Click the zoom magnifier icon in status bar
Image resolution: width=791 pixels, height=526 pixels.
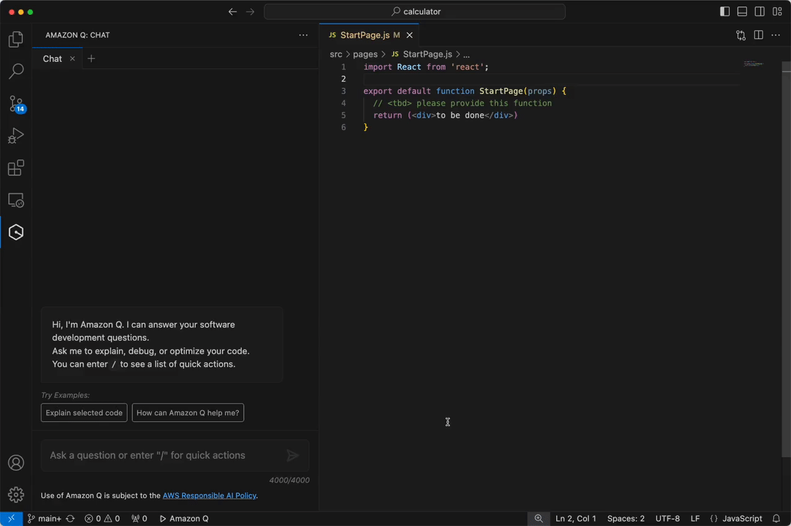[x=538, y=519]
